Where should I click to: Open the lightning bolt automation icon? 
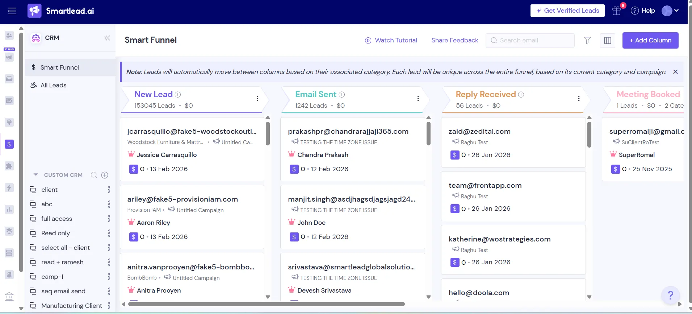pyautogui.click(x=9, y=188)
